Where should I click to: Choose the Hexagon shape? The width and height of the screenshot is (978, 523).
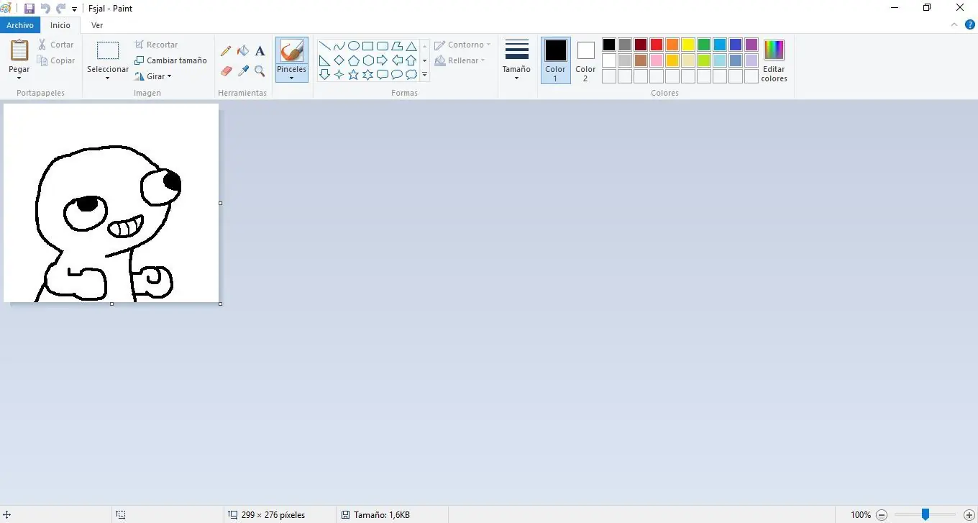(x=368, y=60)
